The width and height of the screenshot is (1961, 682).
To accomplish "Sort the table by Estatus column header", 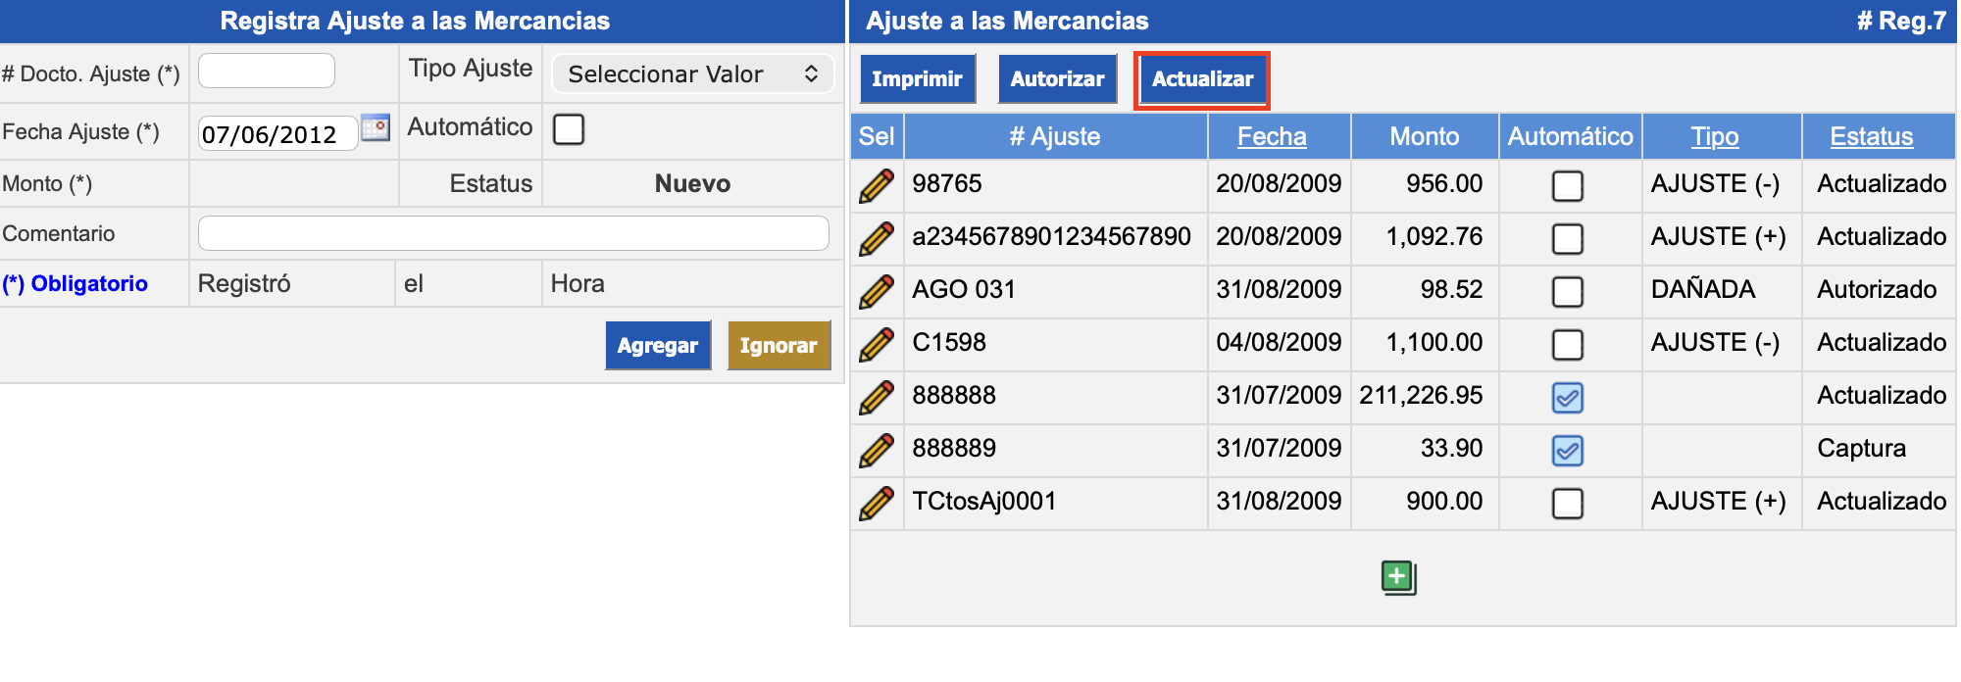I will [x=1871, y=137].
